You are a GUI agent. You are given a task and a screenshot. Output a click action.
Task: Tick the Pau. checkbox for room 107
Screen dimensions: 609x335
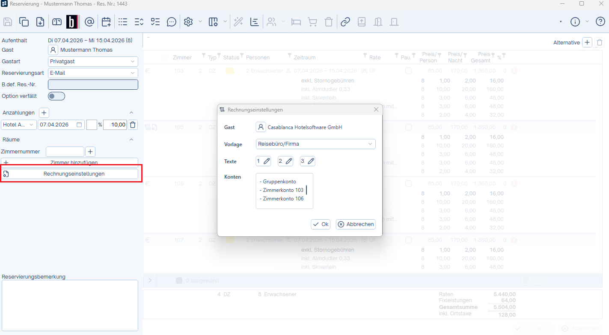(409, 240)
